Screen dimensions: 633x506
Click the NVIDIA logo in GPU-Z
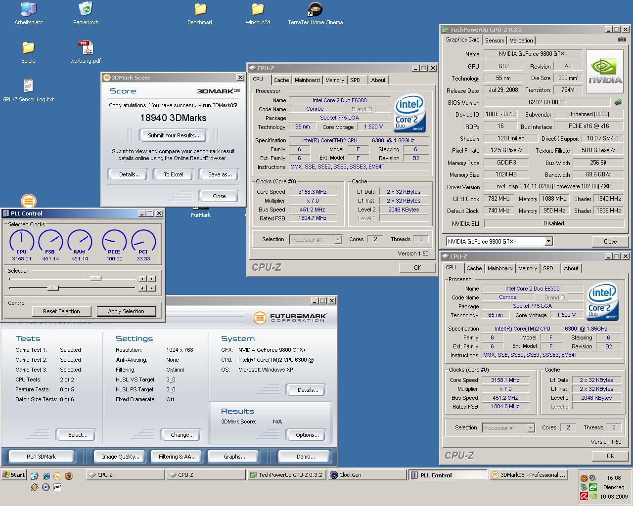(605, 71)
